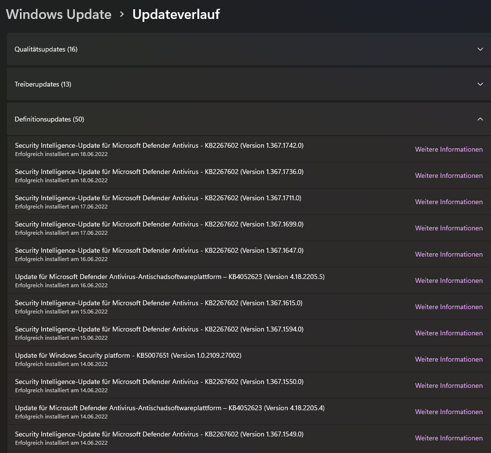The height and width of the screenshot is (453, 491).
Task: Open Weitere Informationen for KB4052623 version 4.18.2205.4
Action: pos(449,412)
